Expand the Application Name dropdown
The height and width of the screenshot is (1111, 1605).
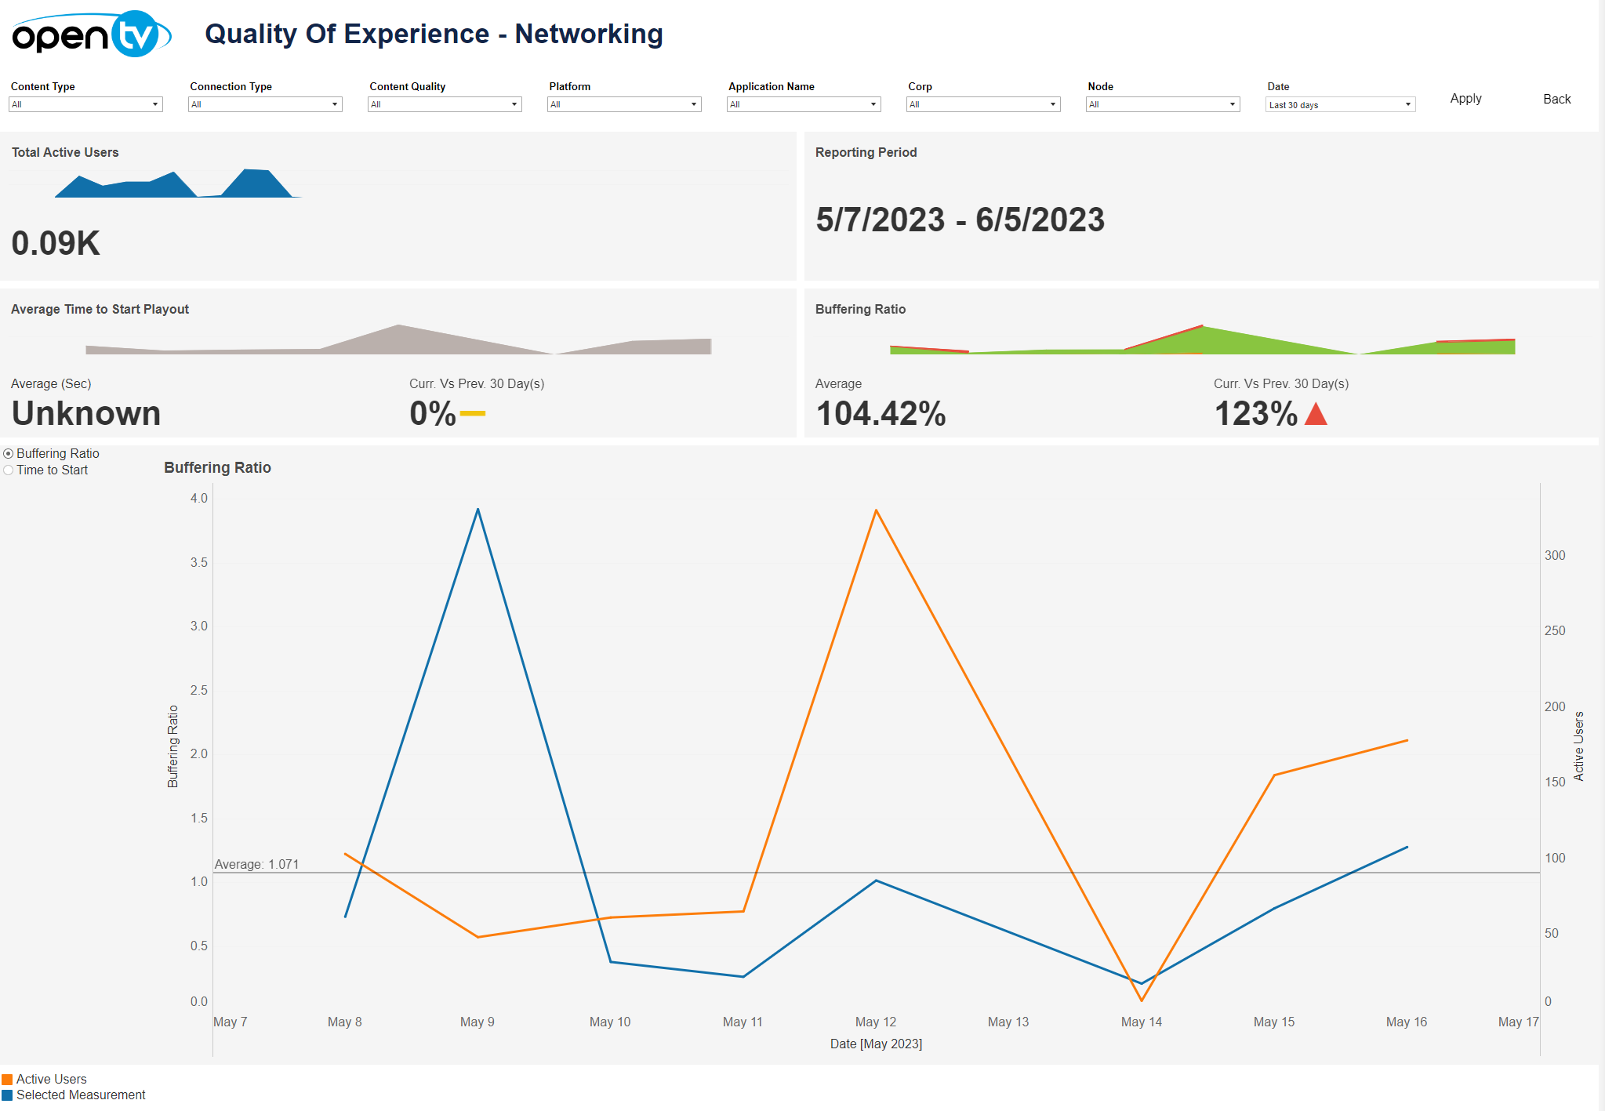[804, 104]
